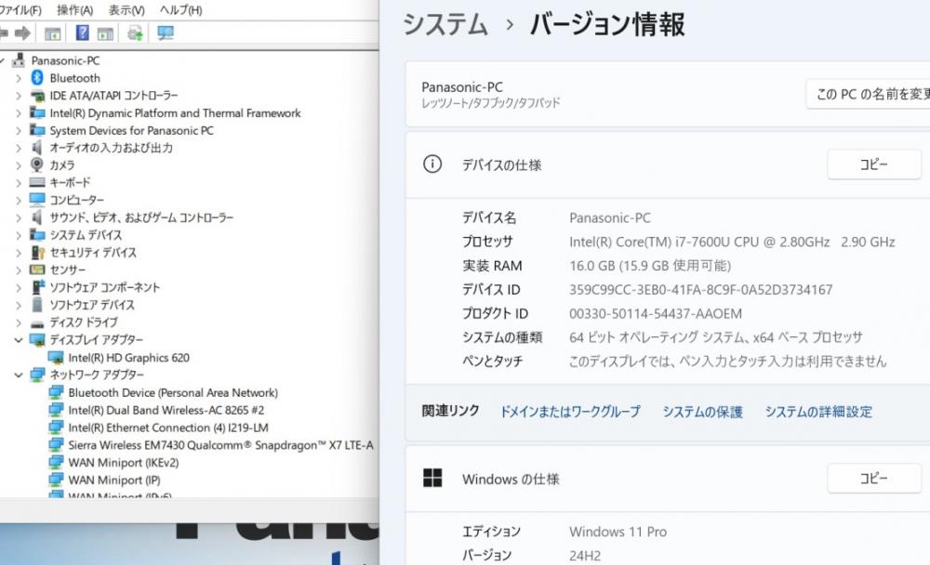Click the Panasonic-PC root computer icon
Image resolution: width=930 pixels, height=565 pixels.
19,60
